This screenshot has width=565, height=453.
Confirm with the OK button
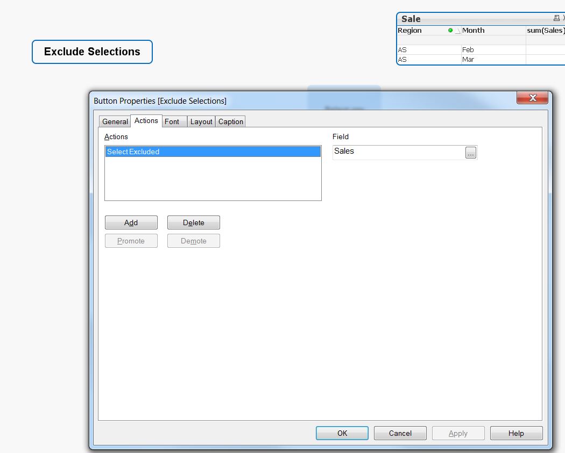point(342,433)
